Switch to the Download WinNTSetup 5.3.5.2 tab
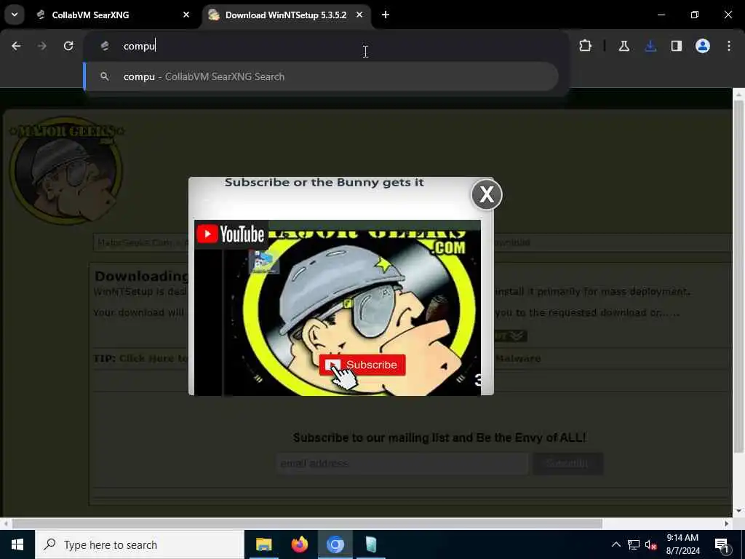Screen dimensions: 745x559 287,15
